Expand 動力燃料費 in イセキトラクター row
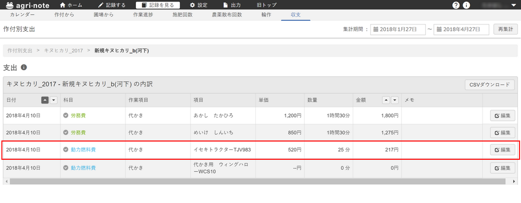 point(66,149)
